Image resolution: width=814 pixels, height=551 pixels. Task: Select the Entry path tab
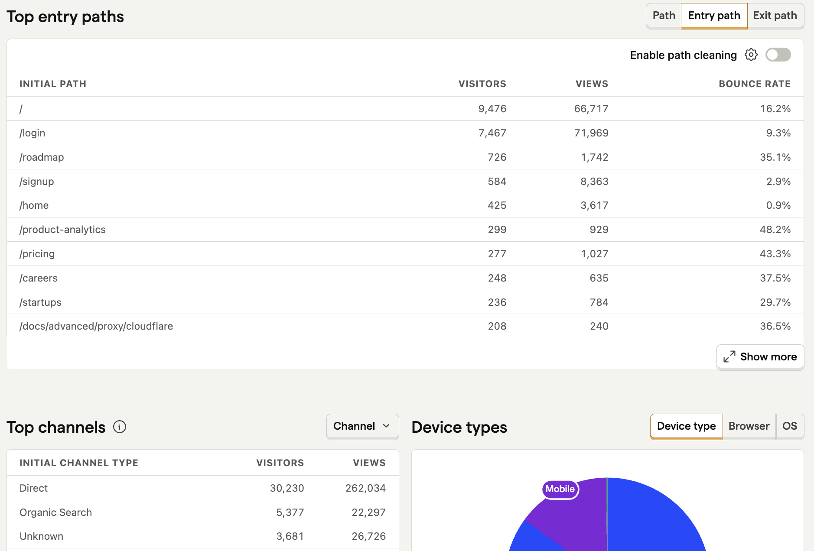pos(714,16)
